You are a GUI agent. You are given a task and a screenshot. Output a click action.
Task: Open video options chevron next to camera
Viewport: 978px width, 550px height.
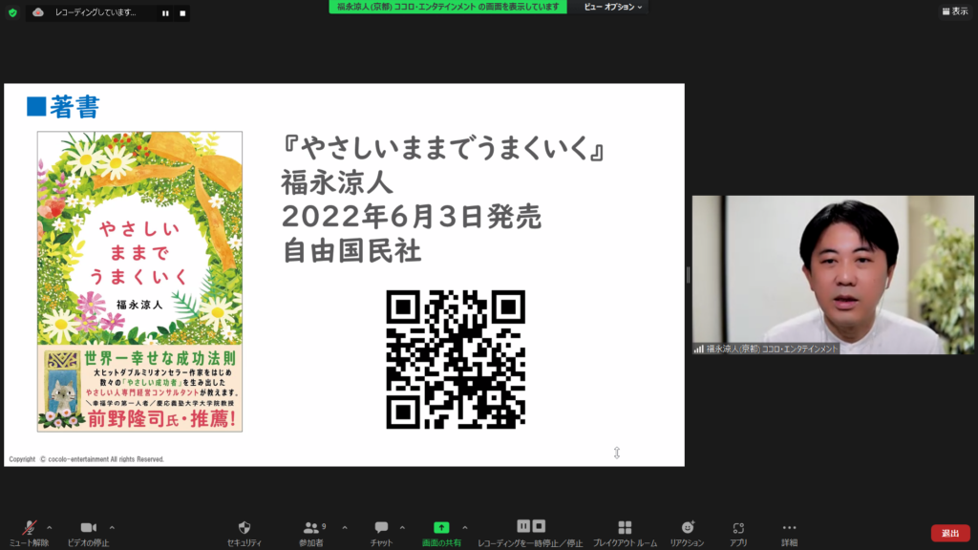(x=112, y=527)
